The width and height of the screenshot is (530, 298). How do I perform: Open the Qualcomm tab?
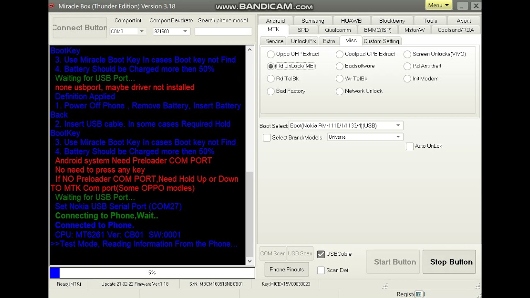(338, 30)
